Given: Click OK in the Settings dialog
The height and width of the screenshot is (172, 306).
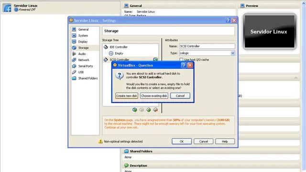Looking at the screenshot, I should 182,141.
